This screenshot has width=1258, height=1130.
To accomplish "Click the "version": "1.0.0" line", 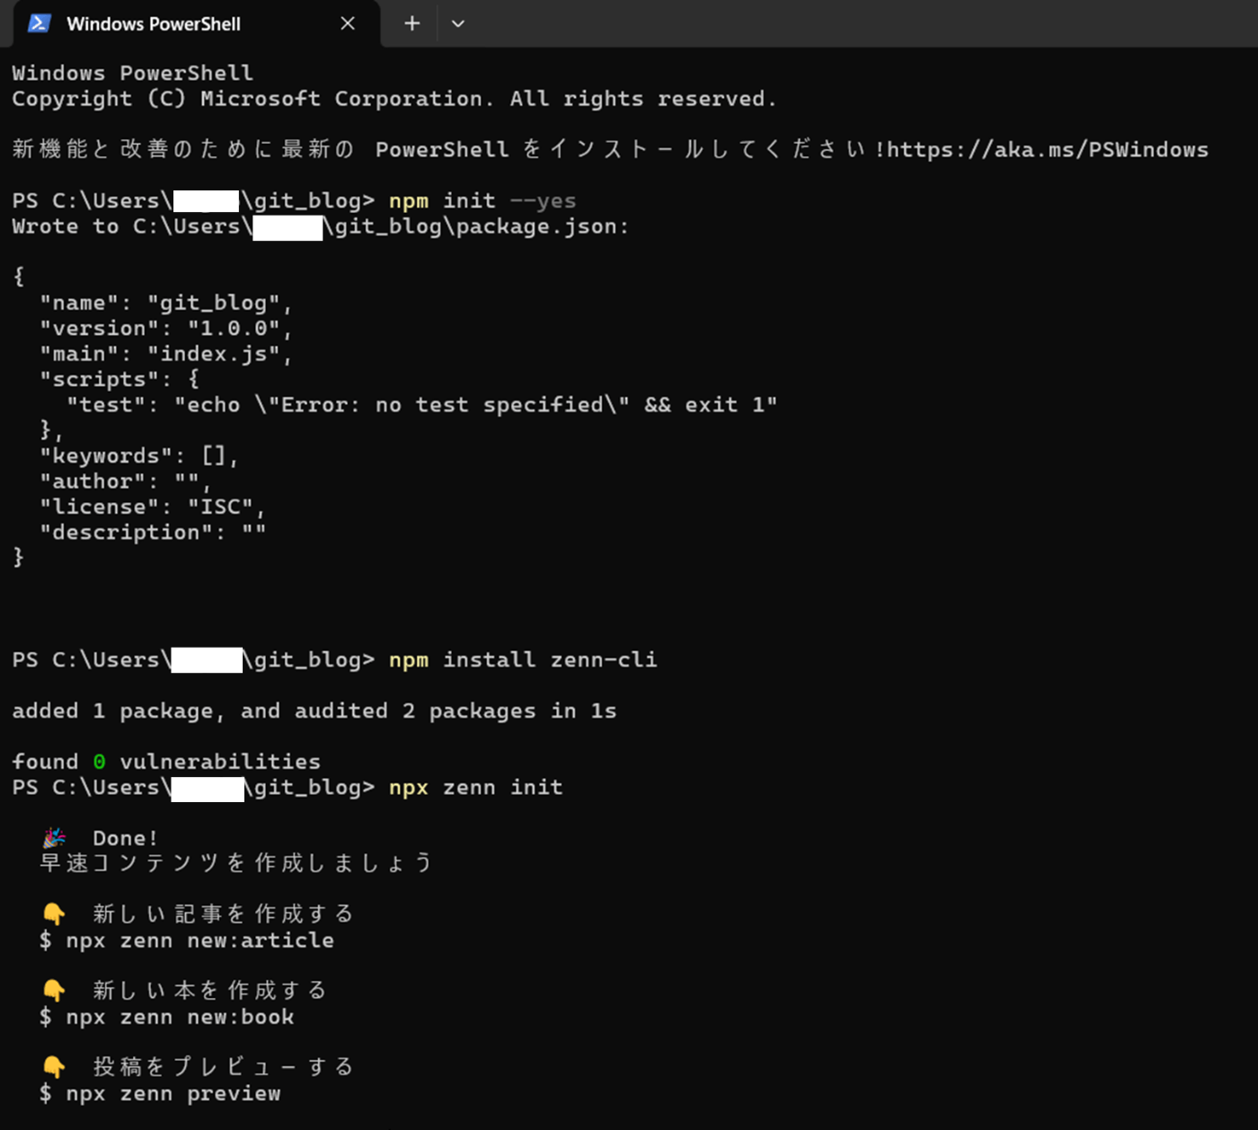I will click(165, 329).
